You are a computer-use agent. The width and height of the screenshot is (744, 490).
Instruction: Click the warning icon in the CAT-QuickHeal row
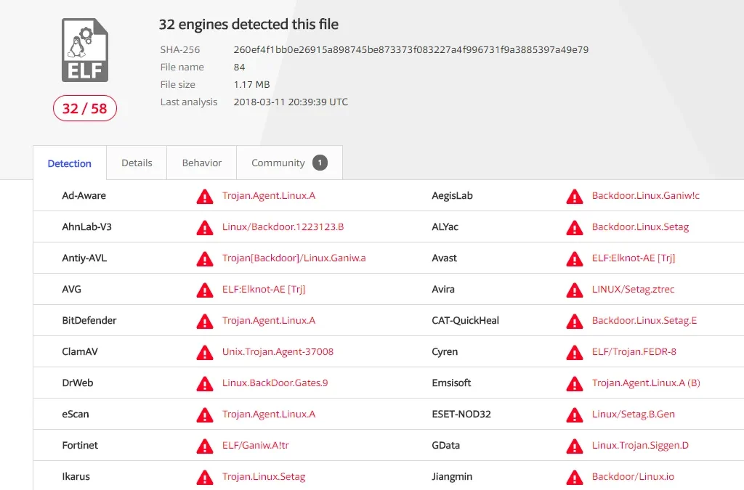pos(575,322)
